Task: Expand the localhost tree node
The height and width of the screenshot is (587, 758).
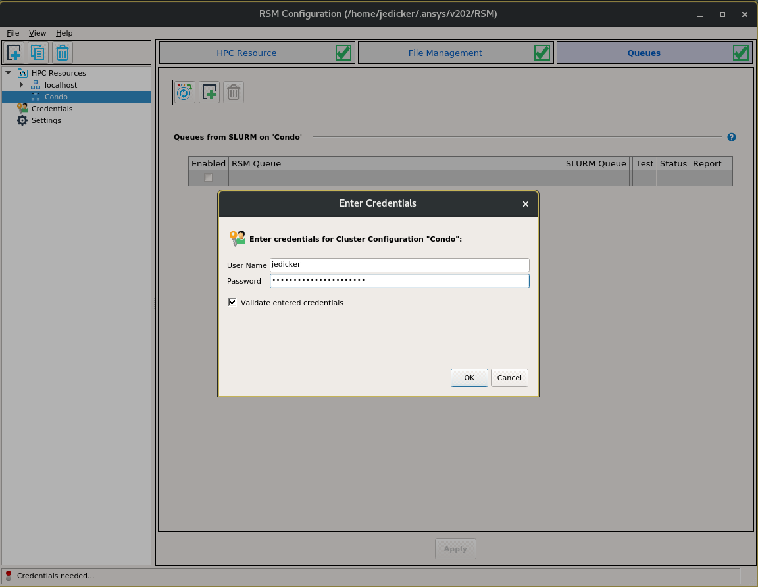Action: click(21, 85)
